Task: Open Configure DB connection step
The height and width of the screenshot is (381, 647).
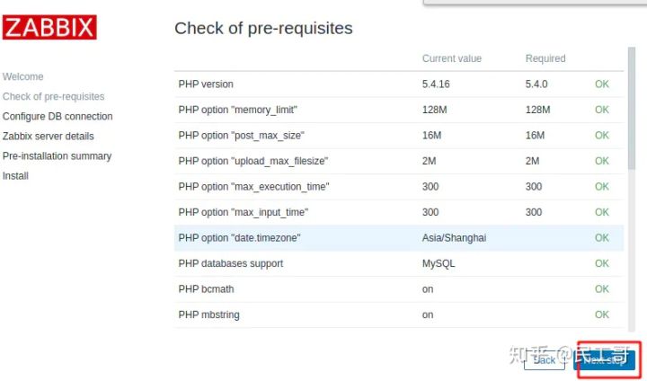Action: pos(58,117)
